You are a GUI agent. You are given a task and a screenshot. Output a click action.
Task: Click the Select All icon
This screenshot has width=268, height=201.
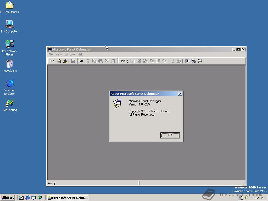pyautogui.click(x=113, y=61)
